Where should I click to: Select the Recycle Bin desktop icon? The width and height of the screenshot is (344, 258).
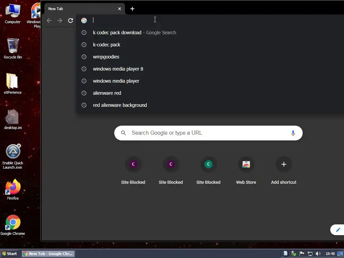tap(13, 49)
